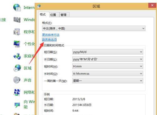This screenshot has height=115, width=157.
Task: Open the 声音 speaker icon
Action: tap(17, 80)
